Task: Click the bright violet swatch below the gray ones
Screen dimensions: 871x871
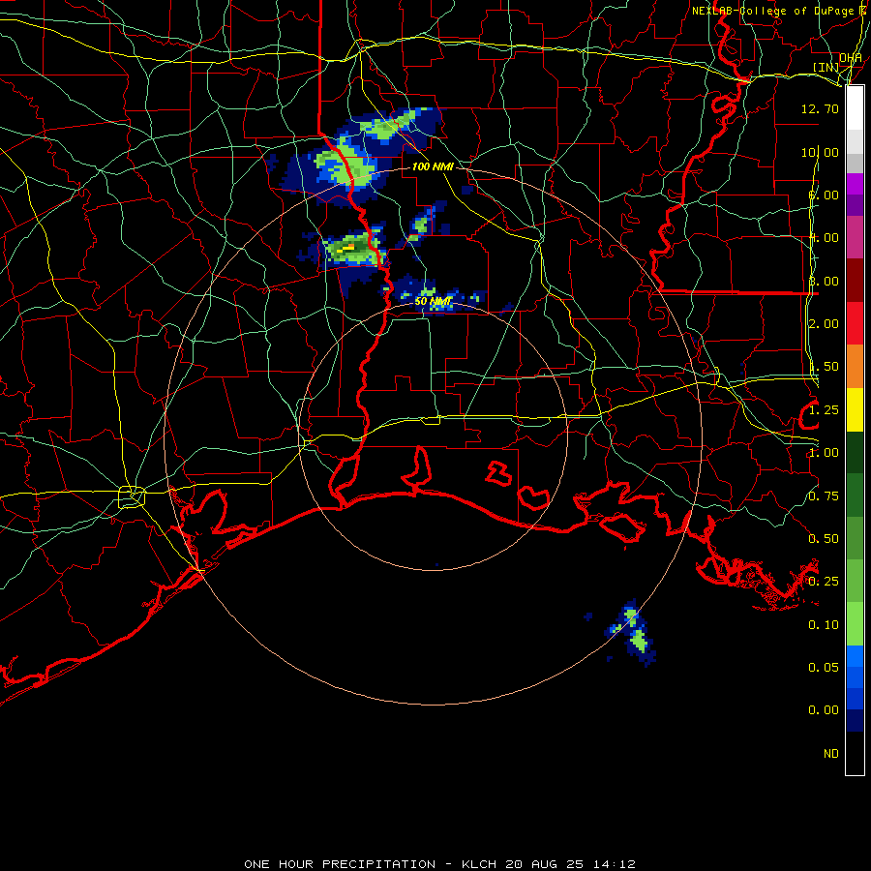Action: pyautogui.click(x=855, y=184)
